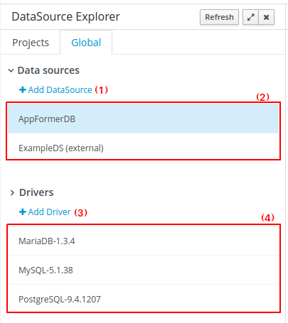Switch to the Projects tab
The height and width of the screenshot is (323, 288).
pyautogui.click(x=31, y=43)
